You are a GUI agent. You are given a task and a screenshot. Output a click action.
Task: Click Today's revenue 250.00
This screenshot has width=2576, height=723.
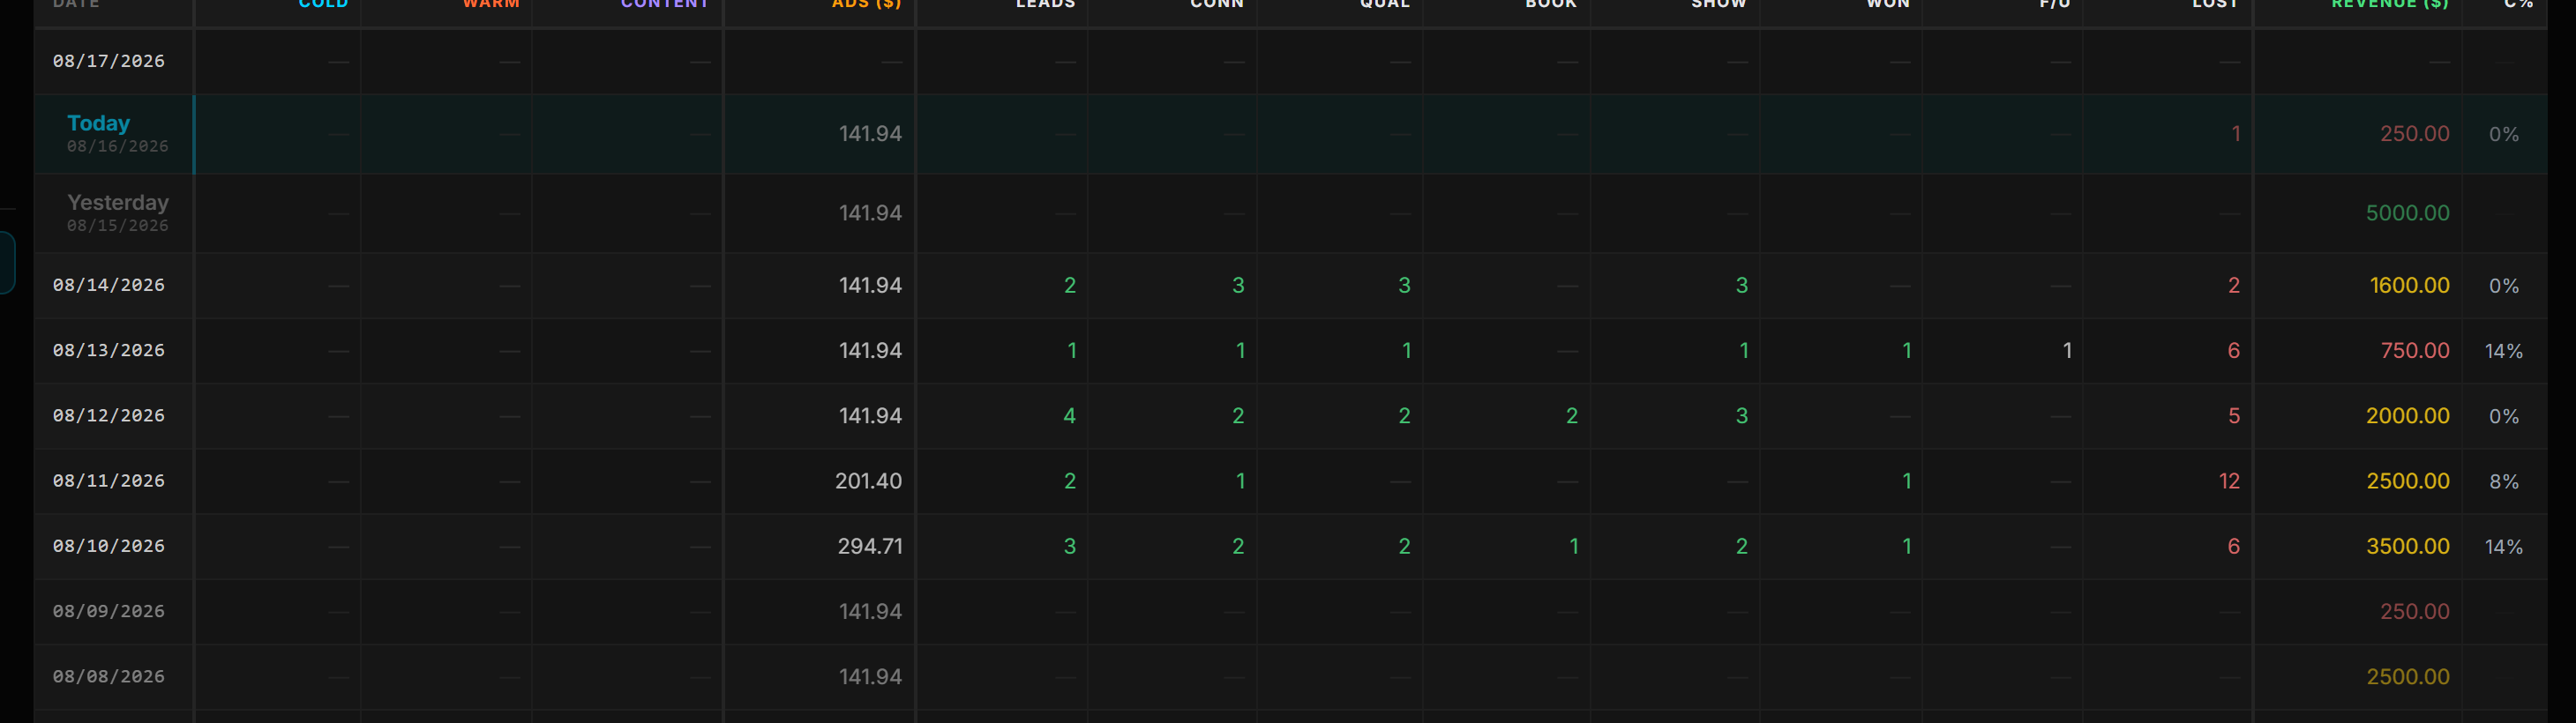coord(2414,133)
